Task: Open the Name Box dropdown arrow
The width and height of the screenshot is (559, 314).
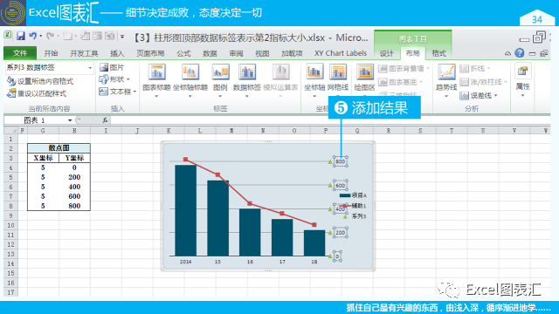Action: click(70, 120)
